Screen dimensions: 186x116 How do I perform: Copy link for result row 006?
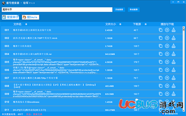[161, 70]
